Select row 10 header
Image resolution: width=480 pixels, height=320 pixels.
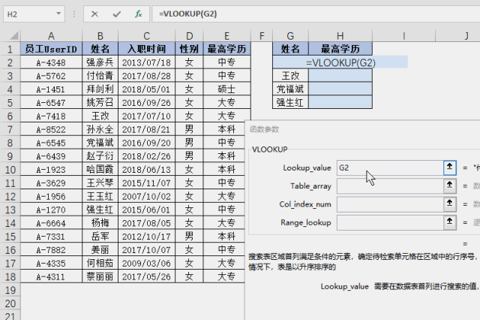[10, 170]
